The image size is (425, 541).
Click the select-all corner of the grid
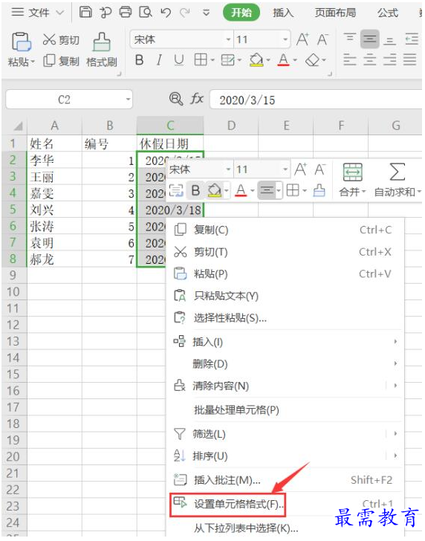(x=16, y=126)
